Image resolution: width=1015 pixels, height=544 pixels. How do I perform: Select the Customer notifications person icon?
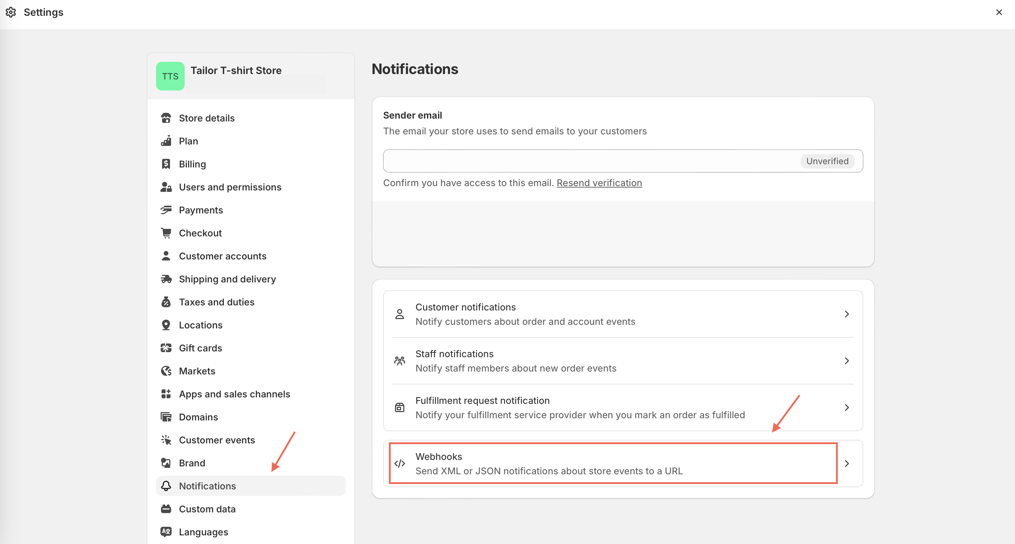coord(399,314)
